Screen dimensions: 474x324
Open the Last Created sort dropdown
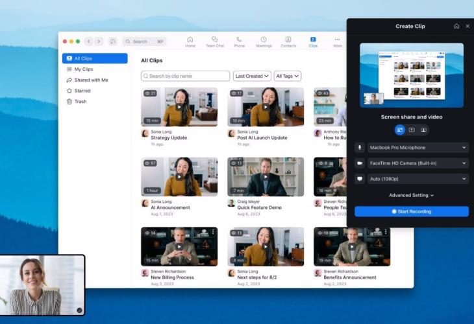click(x=252, y=76)
